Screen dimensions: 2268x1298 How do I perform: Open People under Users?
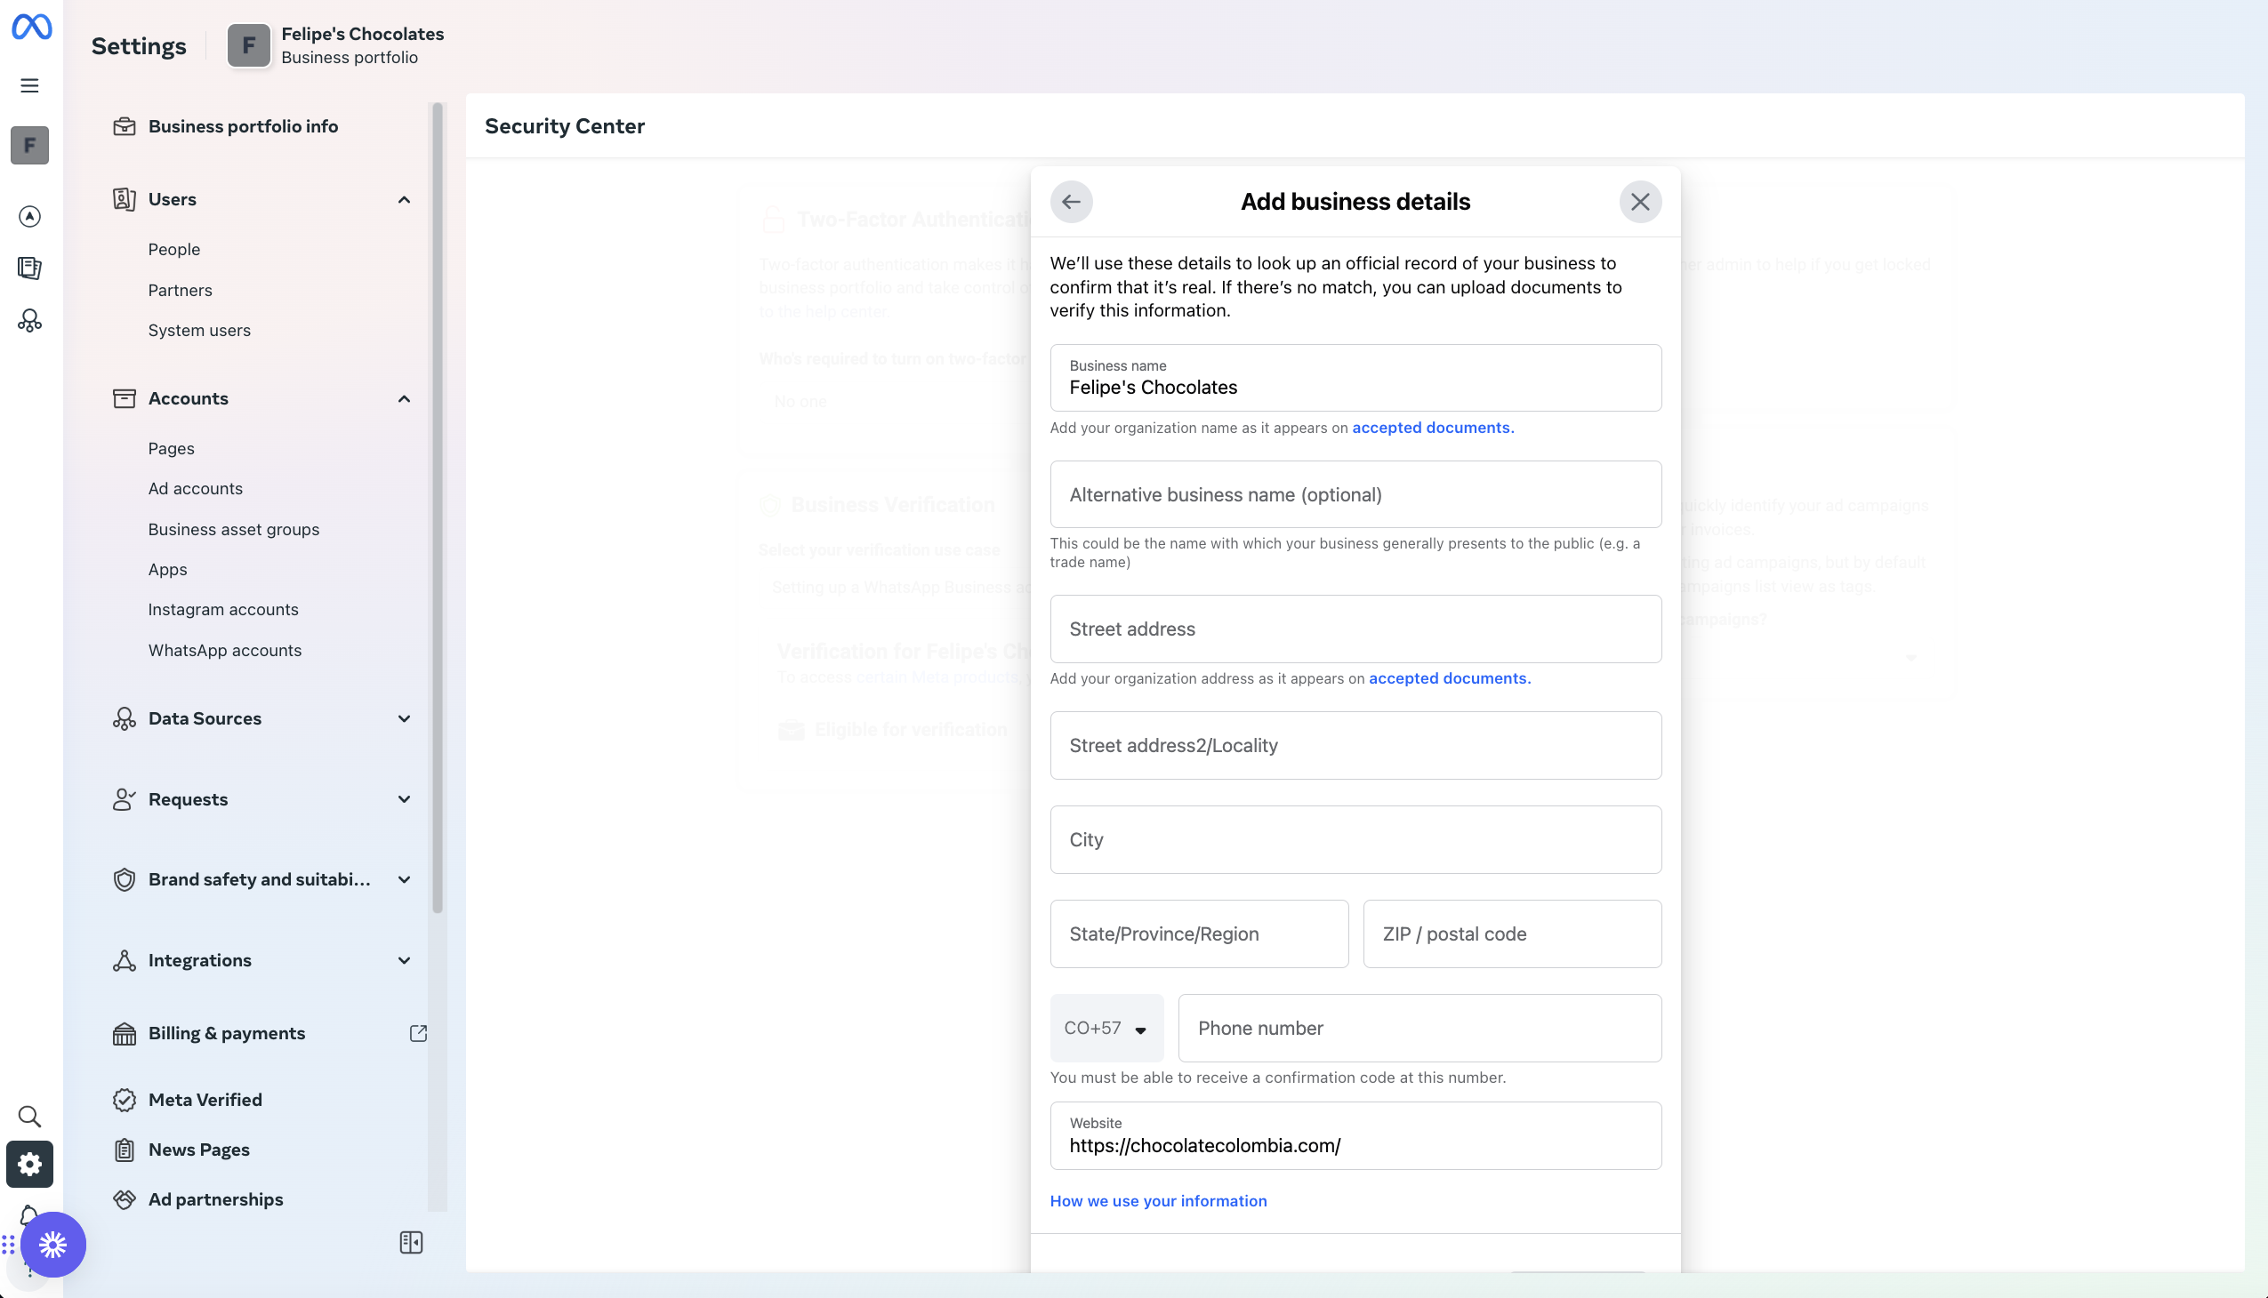click(174, 250)
